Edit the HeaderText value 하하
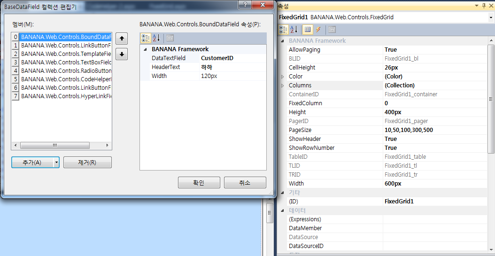 click(x=232, y=67)
